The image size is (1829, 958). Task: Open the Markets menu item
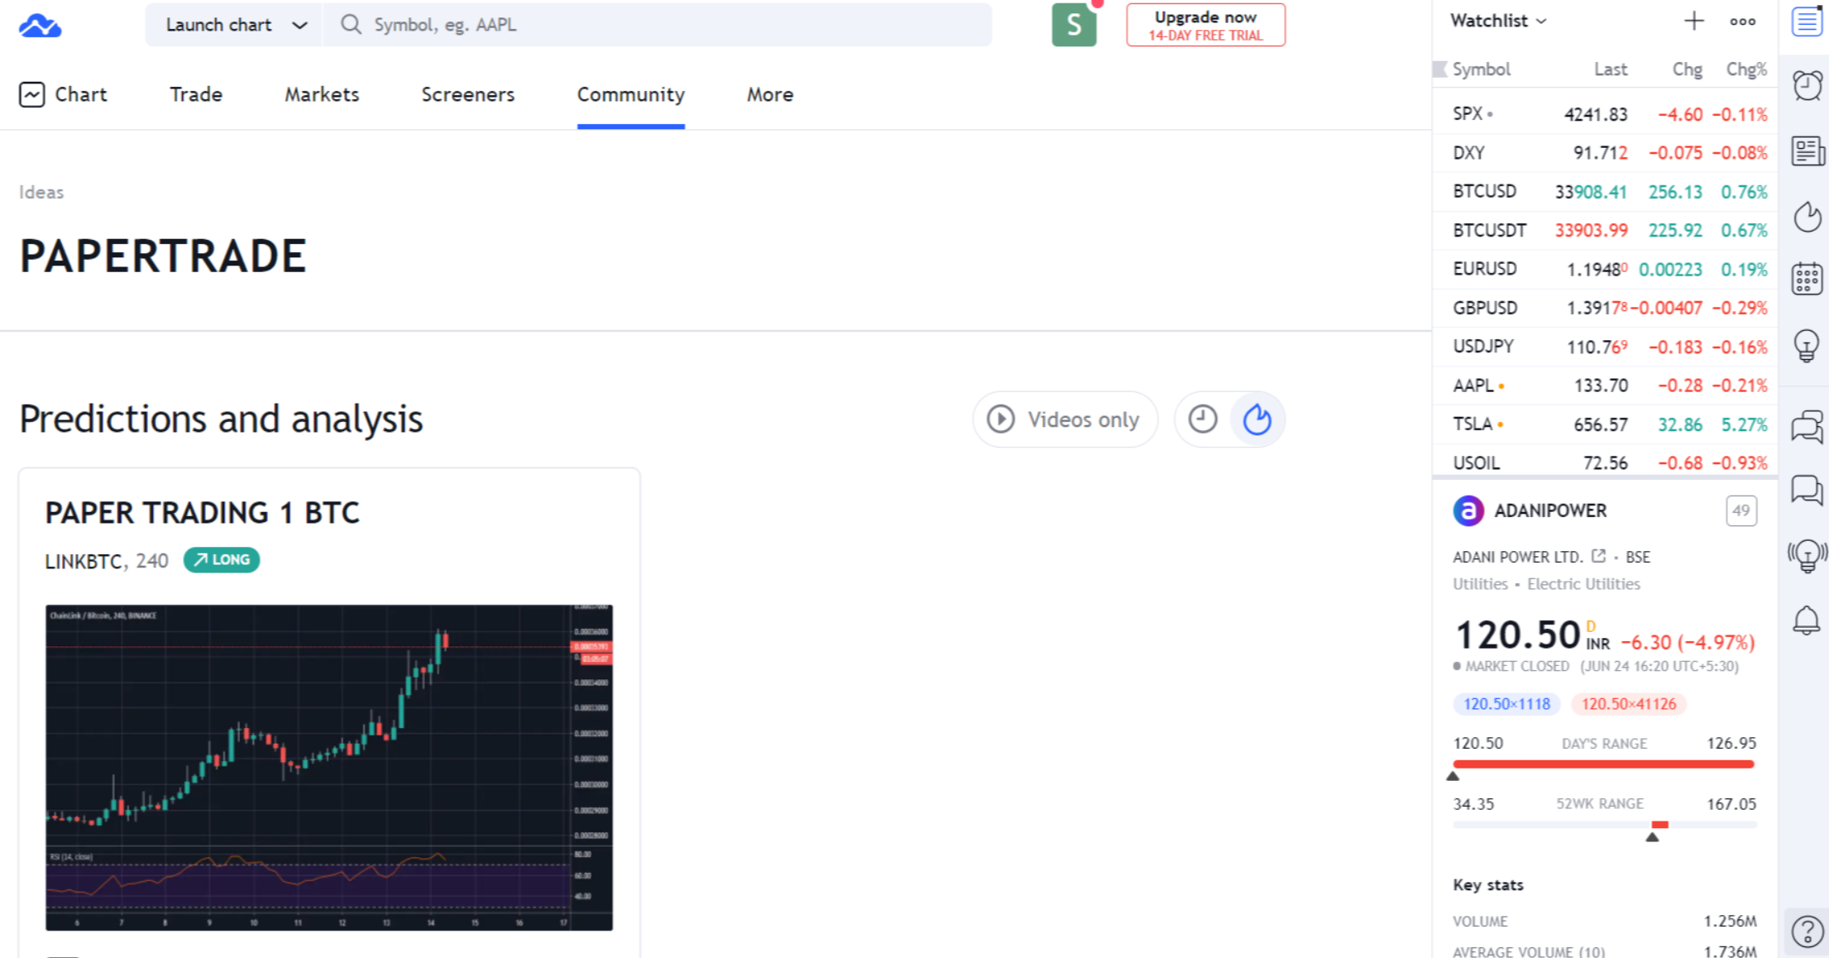[319, 93]
